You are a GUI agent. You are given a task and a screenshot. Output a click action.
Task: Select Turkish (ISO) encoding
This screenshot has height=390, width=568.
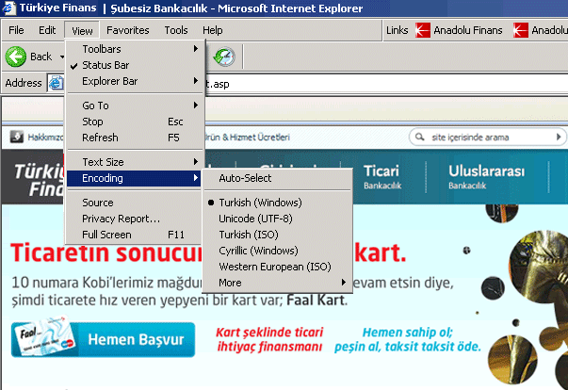click(x=278, y=235)
